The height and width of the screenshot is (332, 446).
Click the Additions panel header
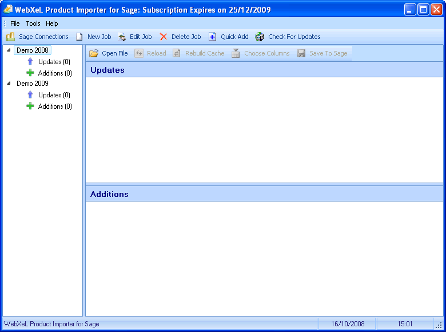[264, 194]
